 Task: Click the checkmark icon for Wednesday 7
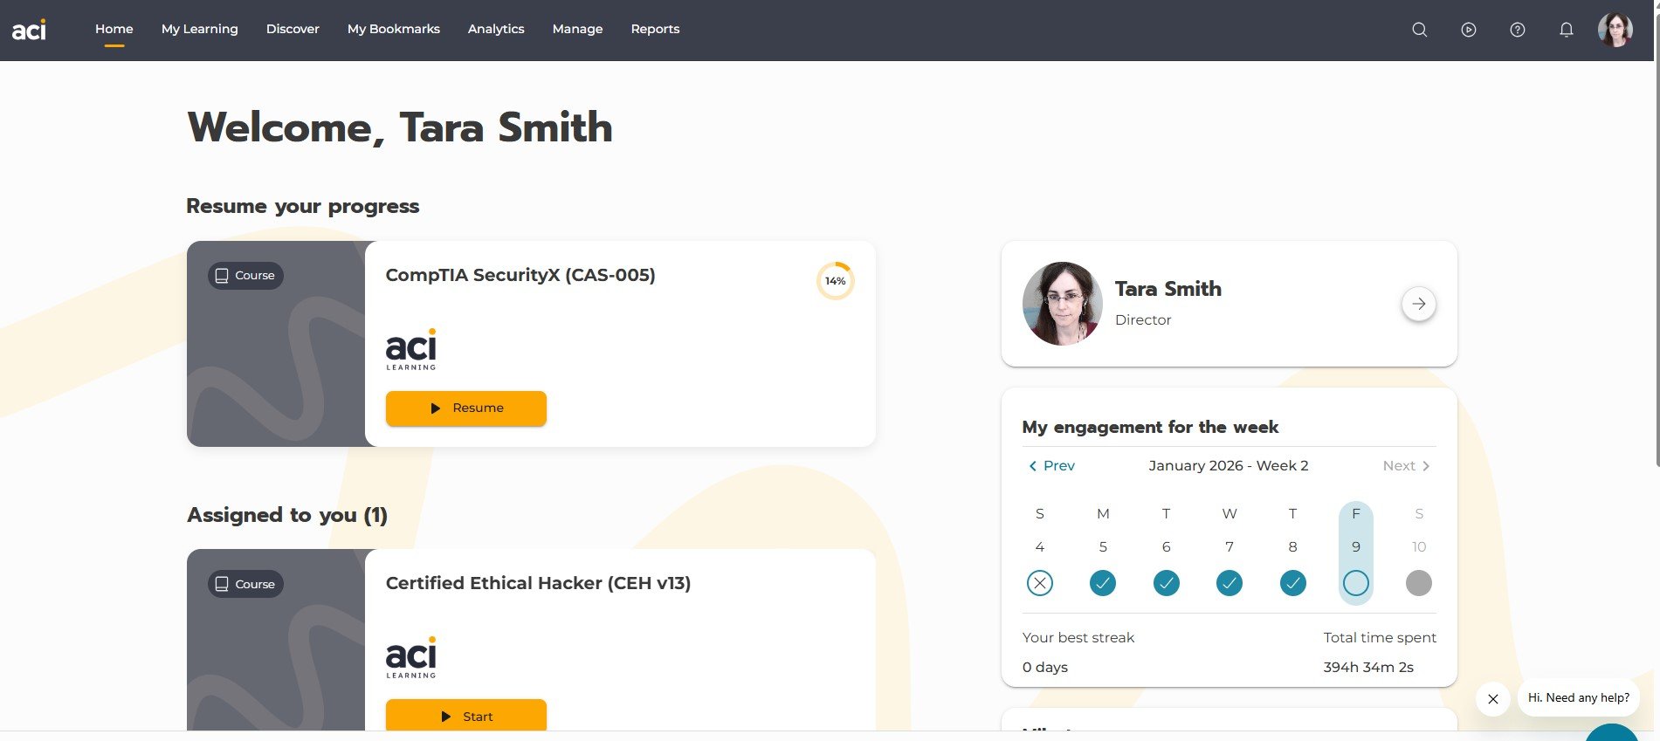pyautogui.click(x=1230, y=583)
